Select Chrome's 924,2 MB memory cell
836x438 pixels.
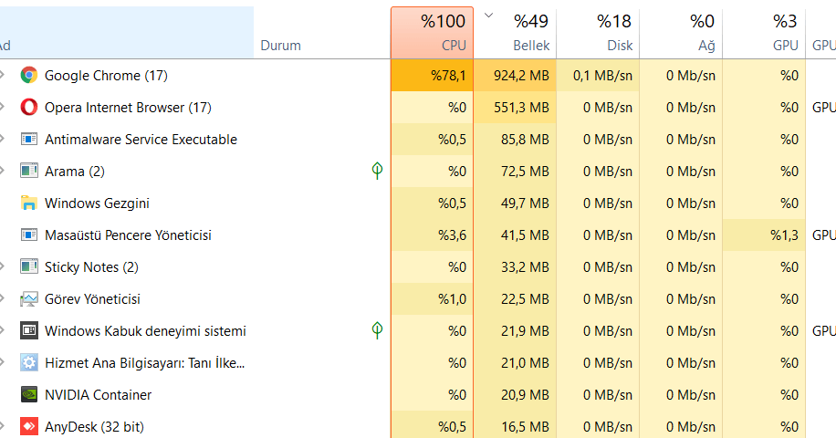[x=516, y=76]
